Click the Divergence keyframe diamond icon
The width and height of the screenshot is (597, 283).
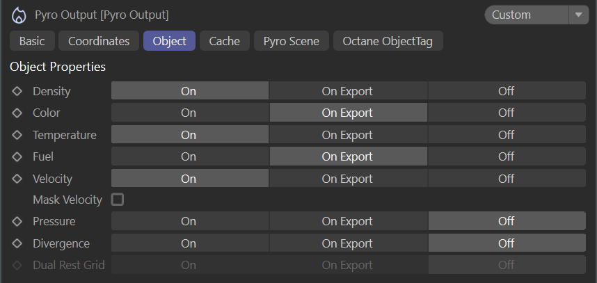17,243
